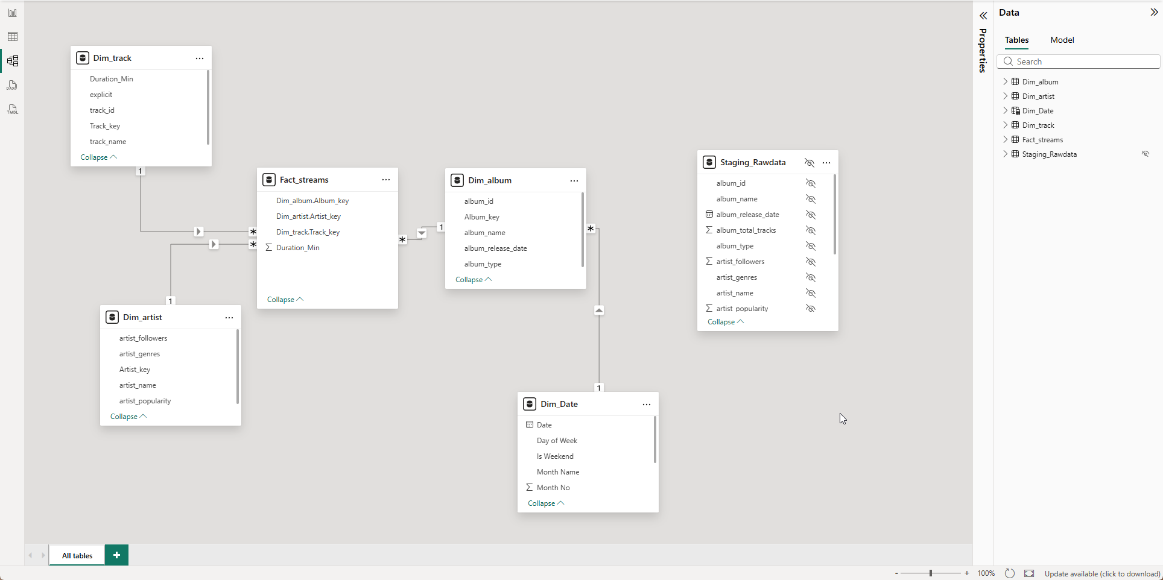Open more options for Dim_album table
Image resolution: width=1163 pixels, height=580 pixels.
(574, 180)
